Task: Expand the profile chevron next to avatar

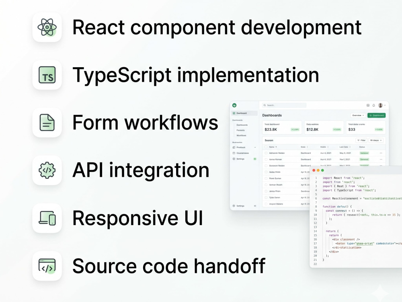Action: 385,105
